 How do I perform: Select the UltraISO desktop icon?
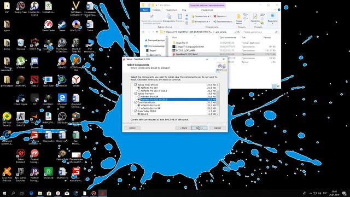click(x=62, y=63)
